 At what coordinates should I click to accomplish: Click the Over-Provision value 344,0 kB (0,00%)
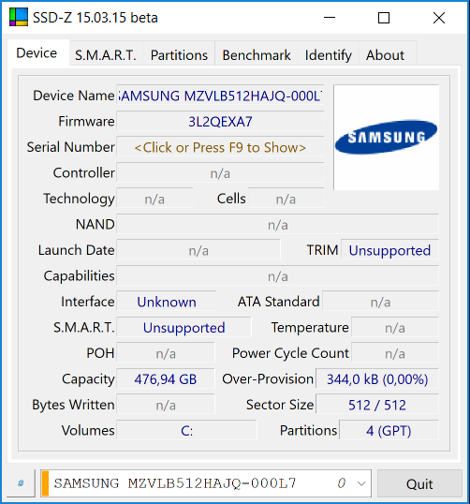pyautogui.click(x=377, y=379)
